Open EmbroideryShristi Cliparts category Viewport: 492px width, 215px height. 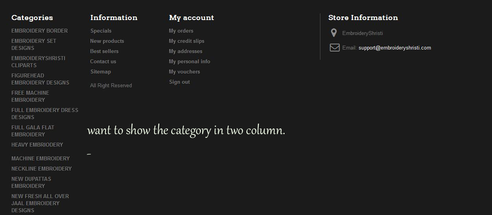(38, 62)
